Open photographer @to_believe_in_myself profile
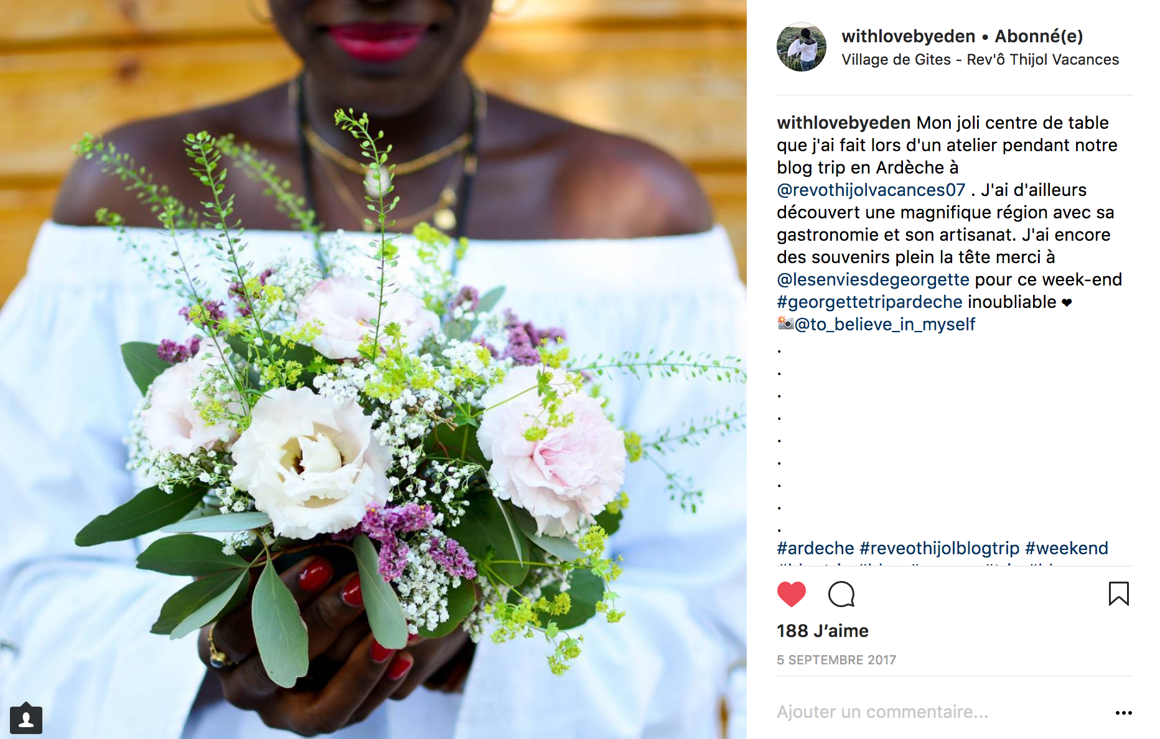 [884, 324]
